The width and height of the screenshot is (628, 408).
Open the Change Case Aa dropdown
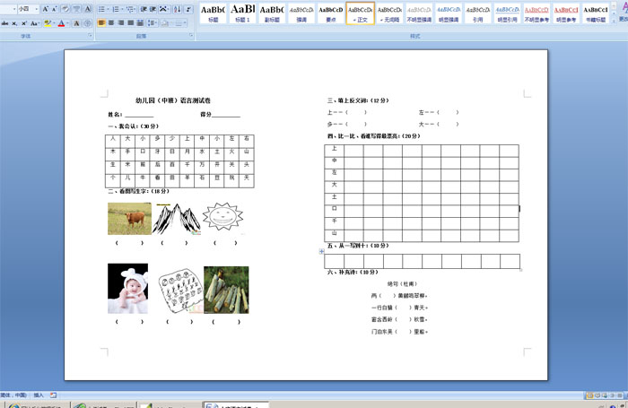coord(35,23)
